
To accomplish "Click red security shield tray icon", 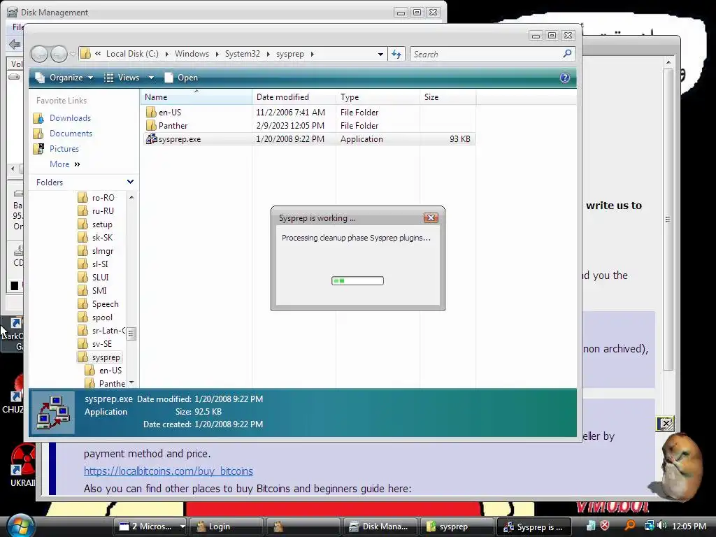I will tap(605, 526).
